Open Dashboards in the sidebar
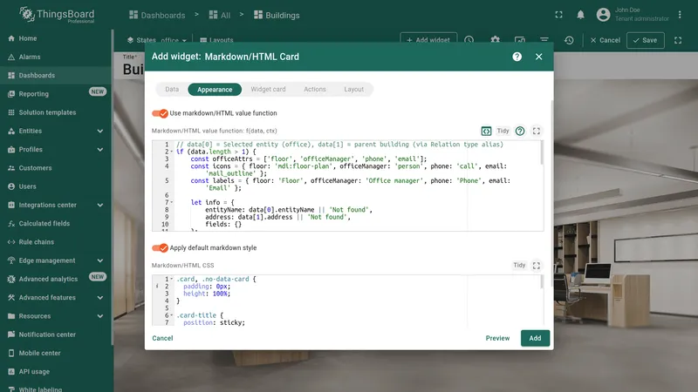The image size is (698, 392). click(x=56, y=76)
